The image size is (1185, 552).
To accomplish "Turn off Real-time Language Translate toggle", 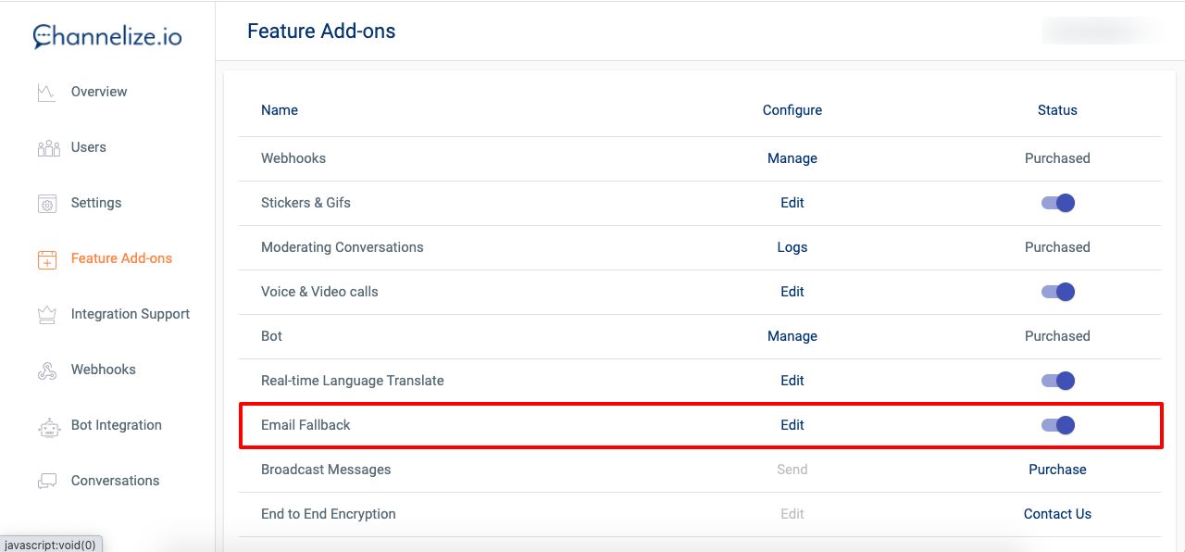I will click(x=1057, y=381).
